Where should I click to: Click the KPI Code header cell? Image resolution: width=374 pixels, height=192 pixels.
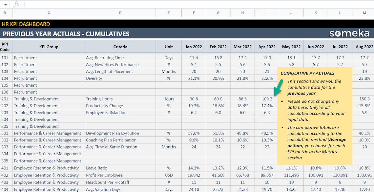coord(5,47)
